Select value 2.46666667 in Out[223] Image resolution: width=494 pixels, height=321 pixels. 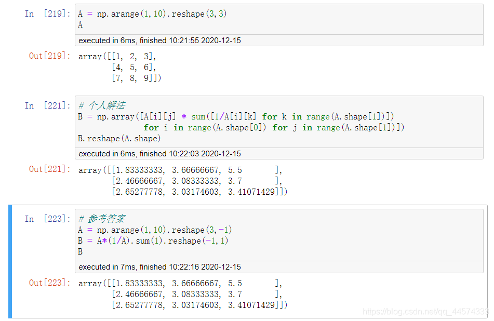[x=139, y=294]
